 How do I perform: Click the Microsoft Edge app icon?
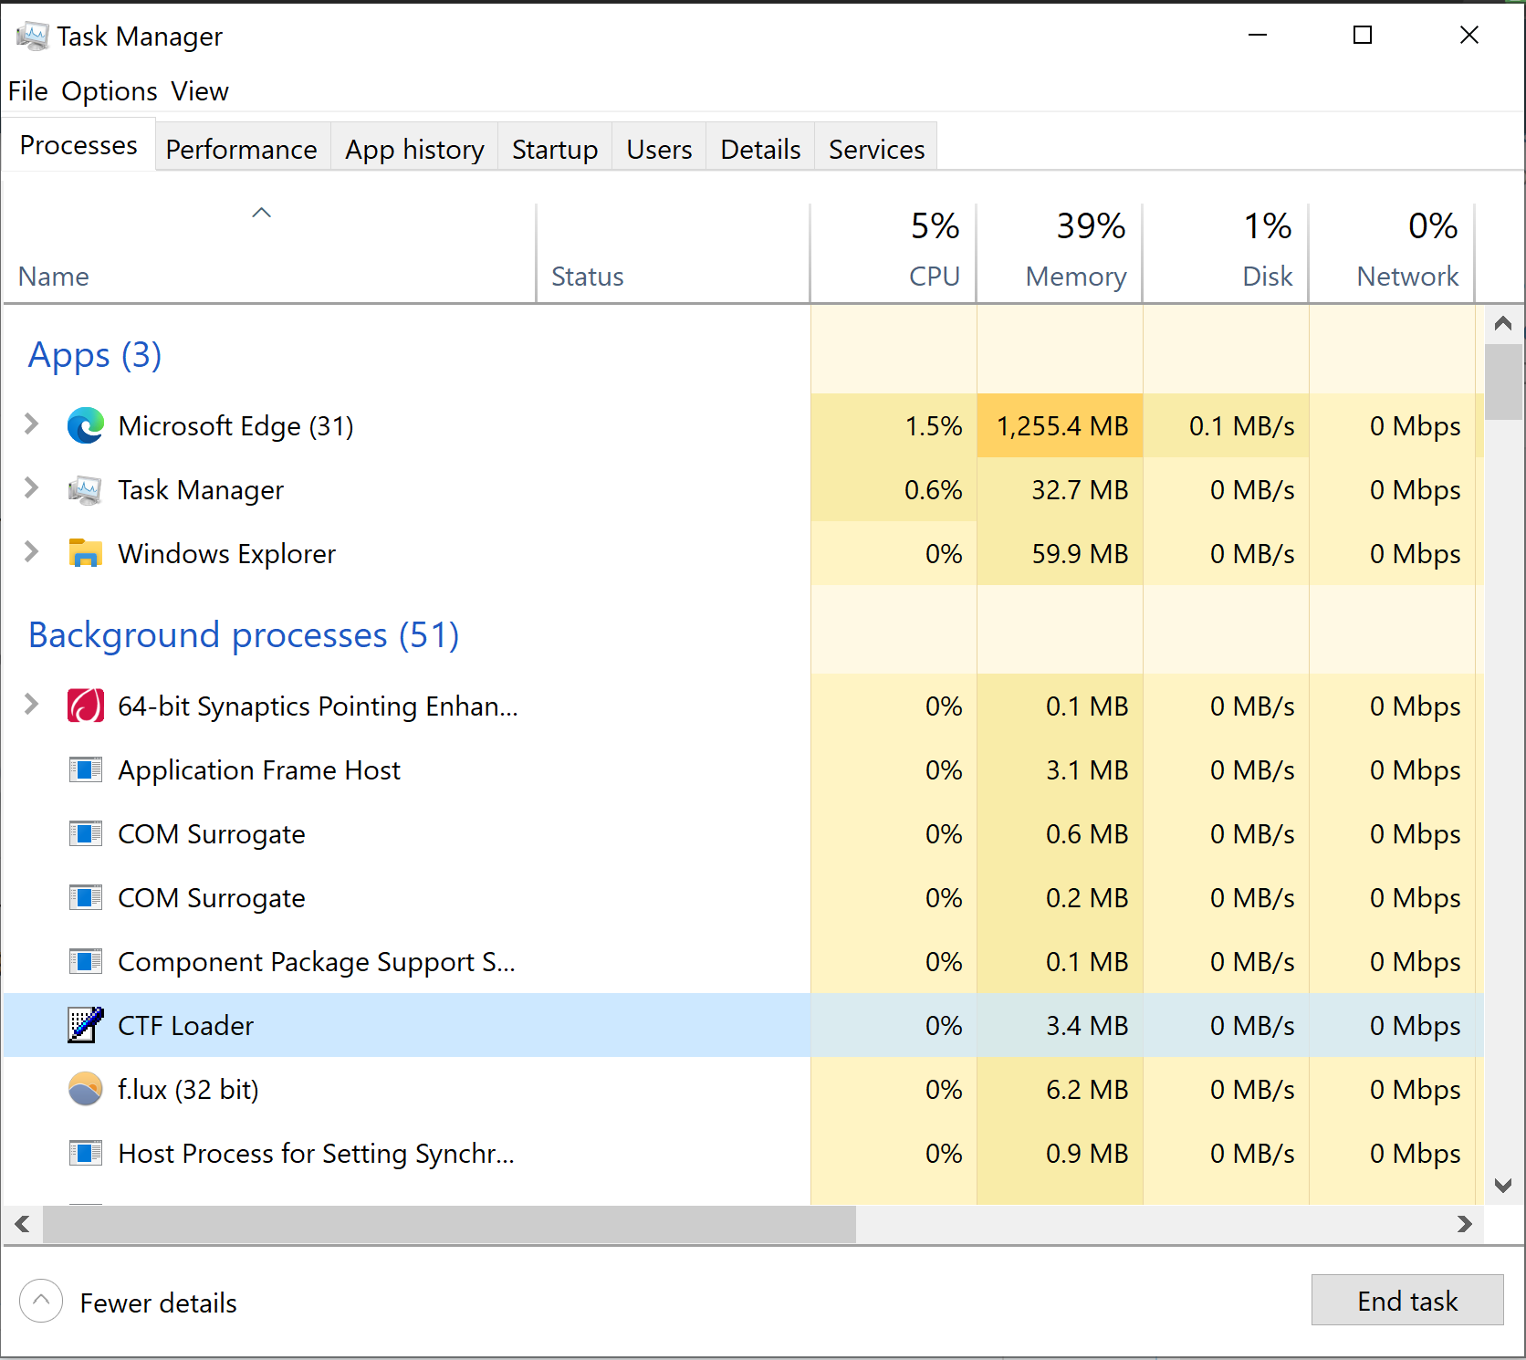click(x=86, y=426)
